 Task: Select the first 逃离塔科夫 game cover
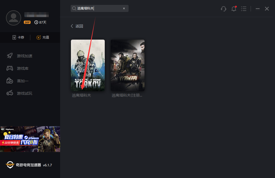click(x=88, y=65)
